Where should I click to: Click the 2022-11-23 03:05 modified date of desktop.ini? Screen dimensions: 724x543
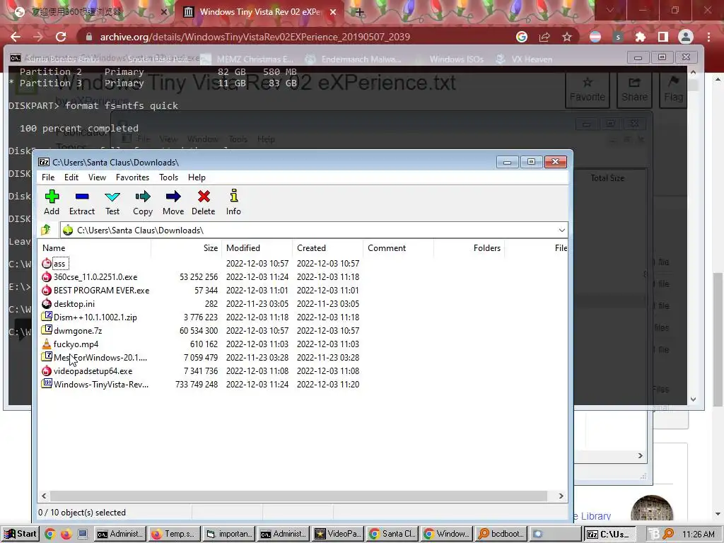point(257,304)
